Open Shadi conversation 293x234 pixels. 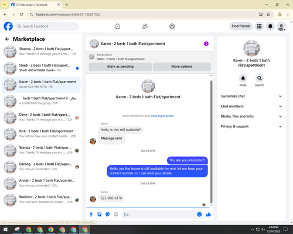(41, 68)
